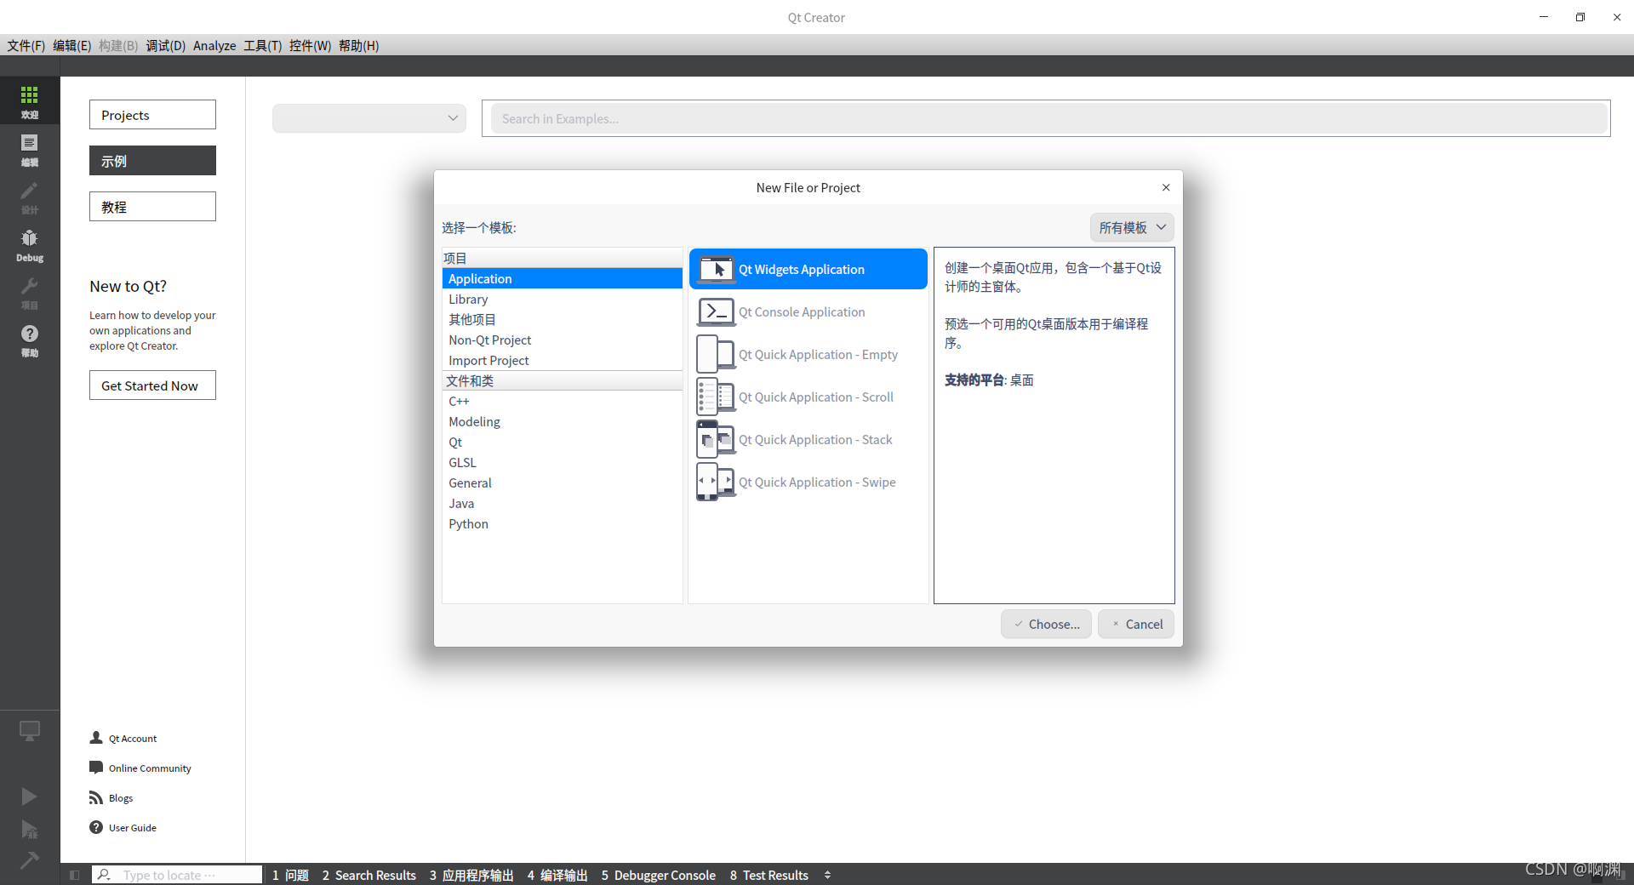Screen dimensions: 1634x885
Task: Click the Get Started Now button
Action: (152, 385)
